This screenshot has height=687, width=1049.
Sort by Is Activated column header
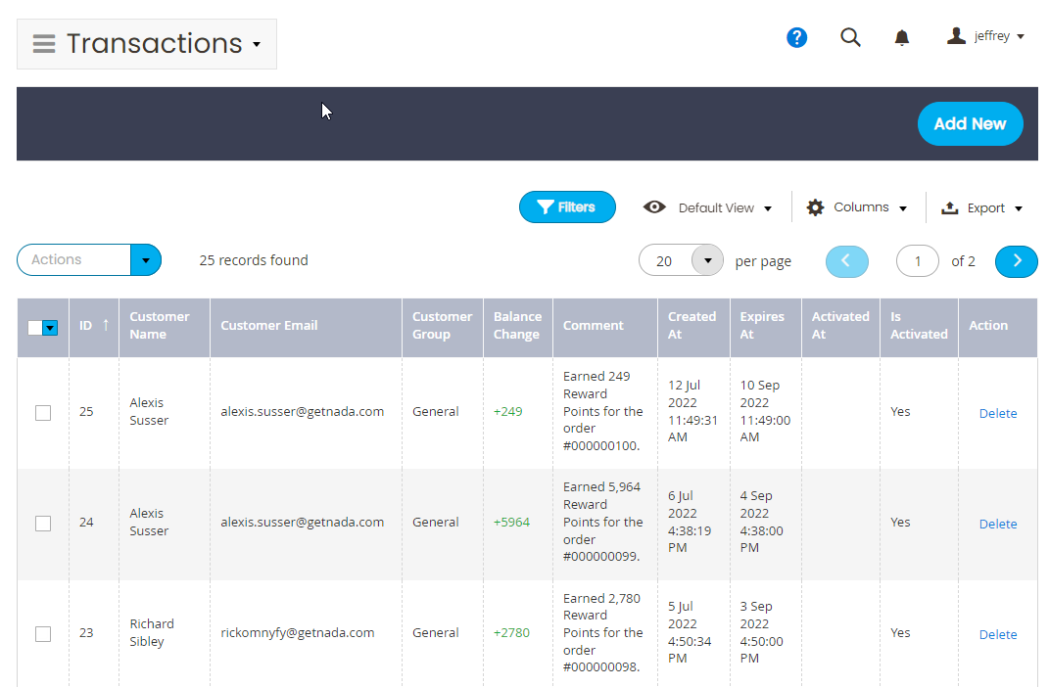pos(919,326)
